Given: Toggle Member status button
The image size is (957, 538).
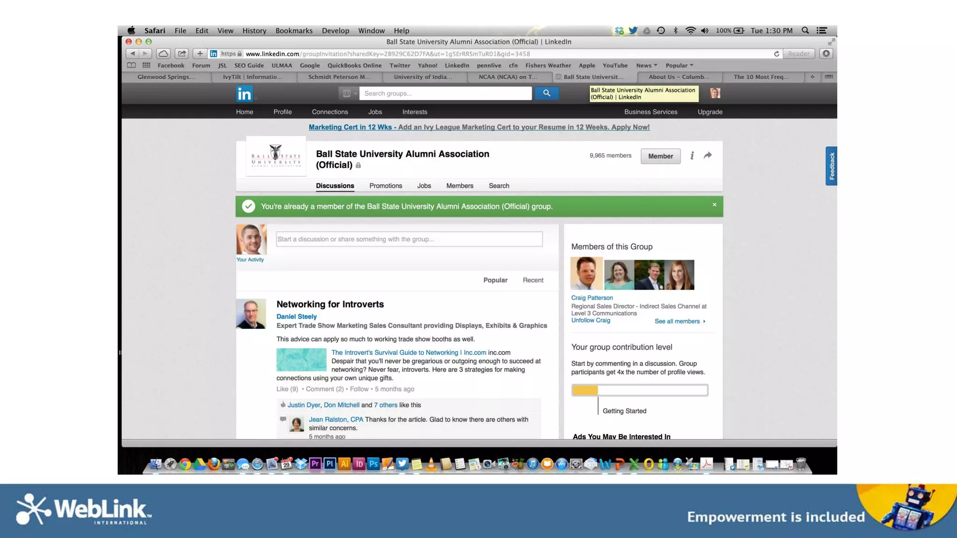Looking at the screenshot, I should (x=660, y=156).
